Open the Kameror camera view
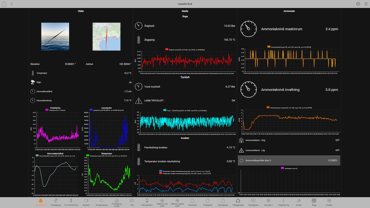Image resolution: width=370 pixels, height=208 pixels. (x=86, y=201)
